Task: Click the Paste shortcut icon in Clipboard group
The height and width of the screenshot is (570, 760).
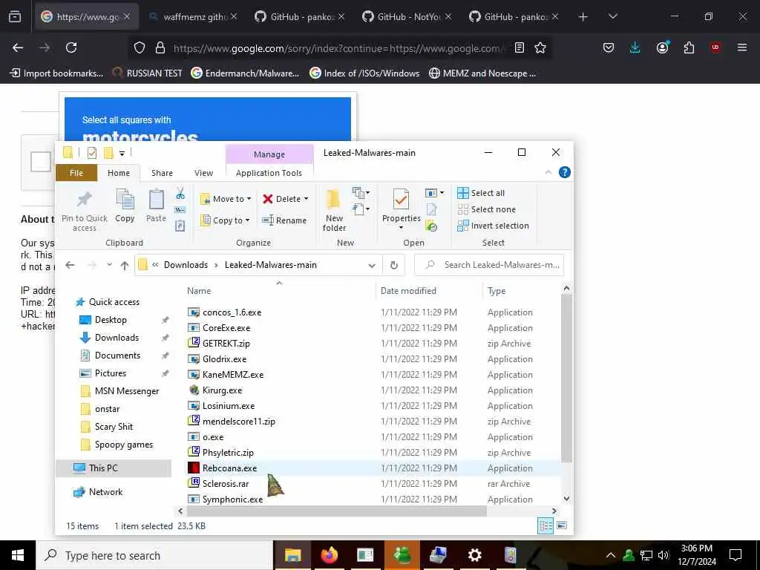Action: (x=180, y=226)
